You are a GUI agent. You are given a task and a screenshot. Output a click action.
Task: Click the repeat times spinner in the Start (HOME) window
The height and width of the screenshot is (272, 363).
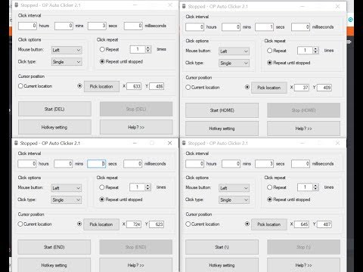[x=315, y=51]
